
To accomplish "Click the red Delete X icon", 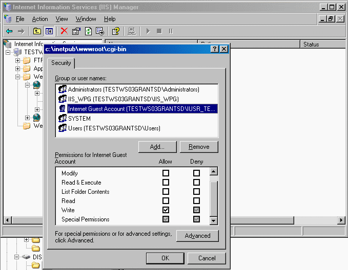I will 64,31.
